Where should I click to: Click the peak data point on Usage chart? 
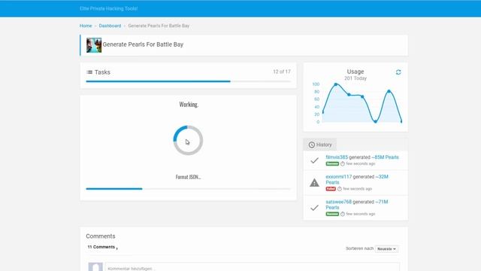(x=336, y=84)
